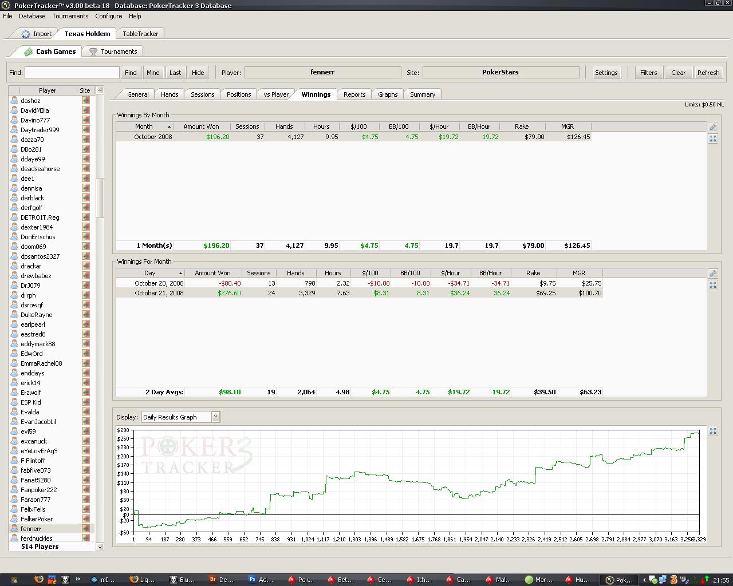The width and height of the screenshot is (733, 586).
Task: Open the General stats tab
Action: pyautogui.click(x=137, y=94)
